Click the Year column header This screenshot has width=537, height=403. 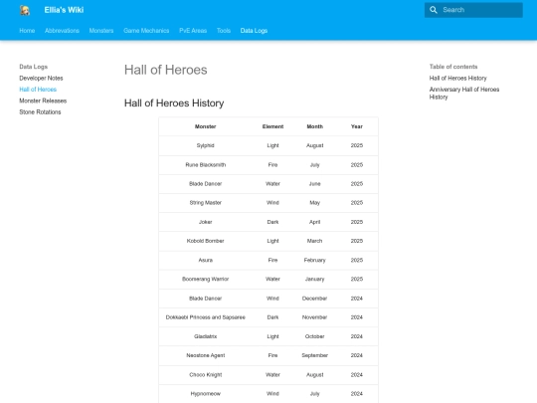pyautogui.click(x=357, y=126)
